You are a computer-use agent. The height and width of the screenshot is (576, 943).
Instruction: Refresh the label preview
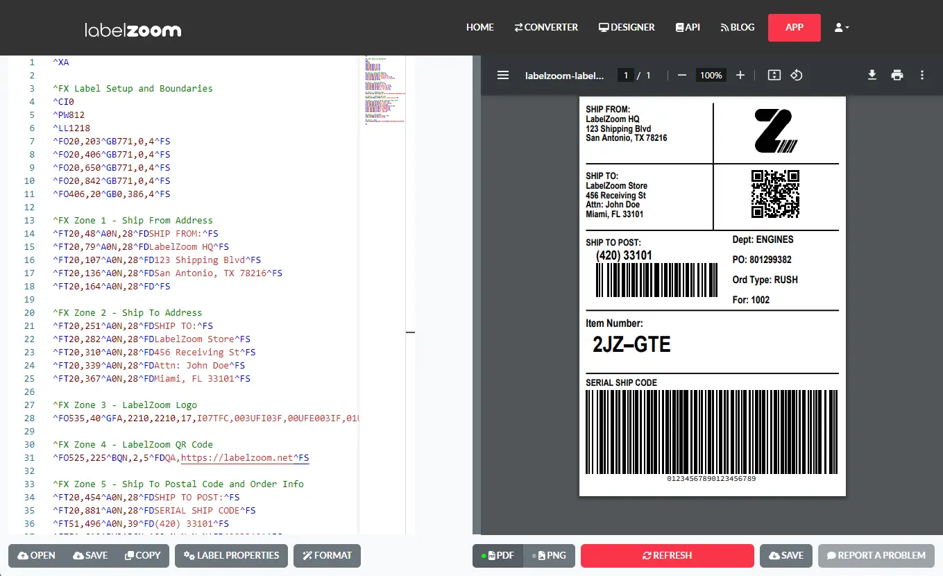tap(667, 555)
